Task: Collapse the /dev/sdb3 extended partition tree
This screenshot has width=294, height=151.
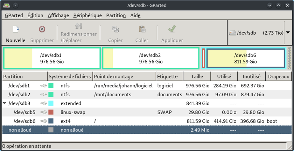Action: pyautogui.click(x=5, y=103)
